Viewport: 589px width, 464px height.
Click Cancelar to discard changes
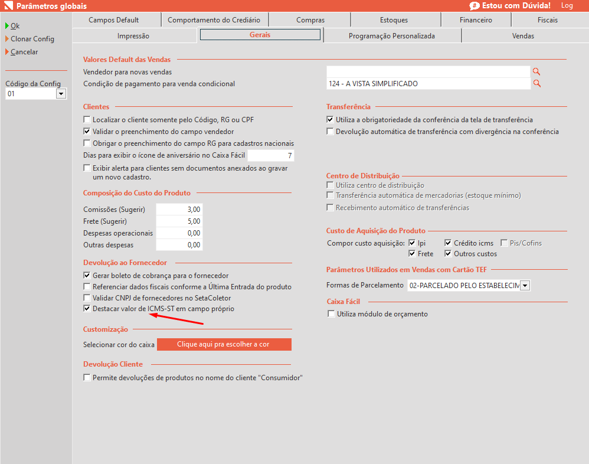pyautogui.click(x=24, y=52)
